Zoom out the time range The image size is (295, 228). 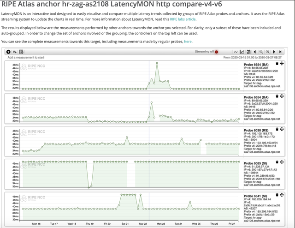(261, 52)
